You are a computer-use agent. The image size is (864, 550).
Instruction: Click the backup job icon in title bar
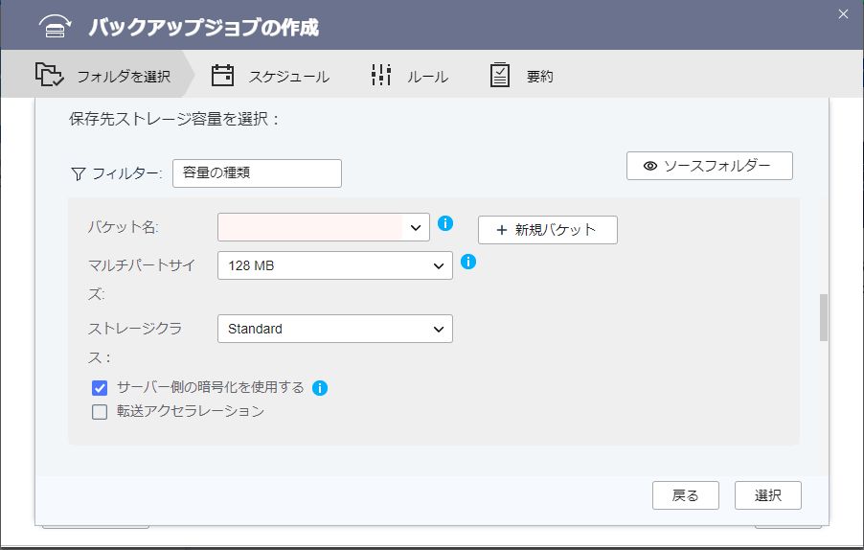[x=55, y=26]
